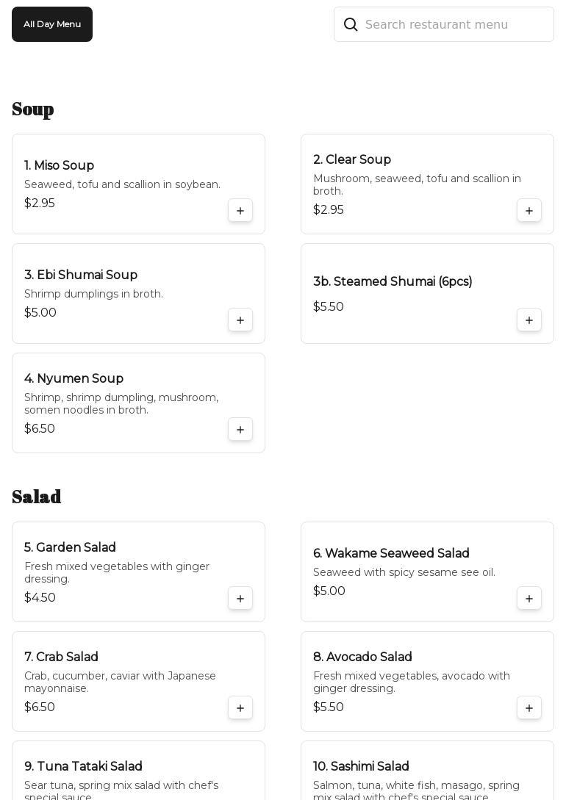Add Steamed Shumai (6pcs) to order
The width and height of the screenshot is (566, 800).
click(529, 320)
